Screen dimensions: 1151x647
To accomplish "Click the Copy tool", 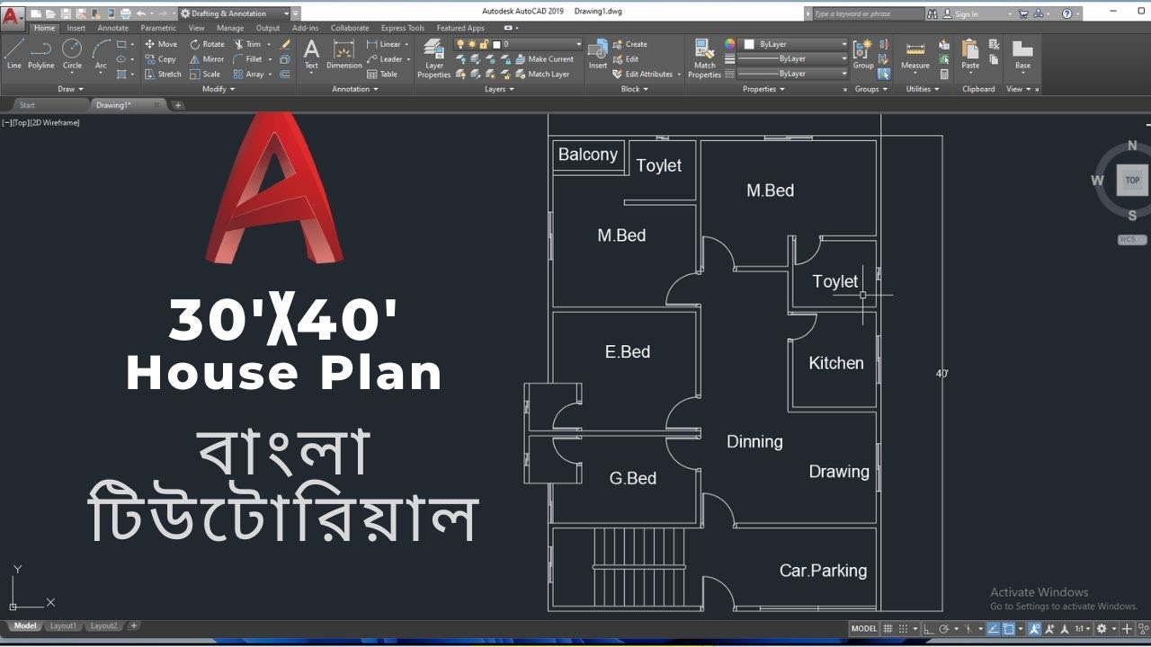I will point(161,59).
